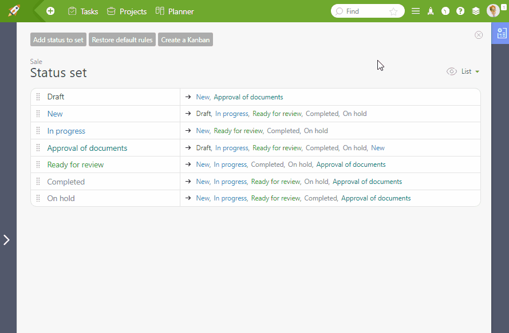Click Approval of documents in the Completed row transitions

367,182
